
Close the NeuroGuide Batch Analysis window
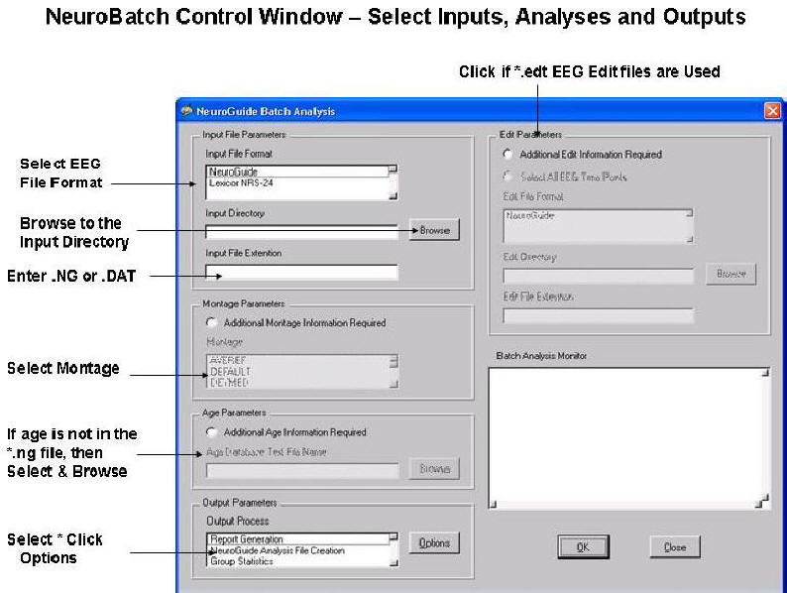[x=772, y=111]
